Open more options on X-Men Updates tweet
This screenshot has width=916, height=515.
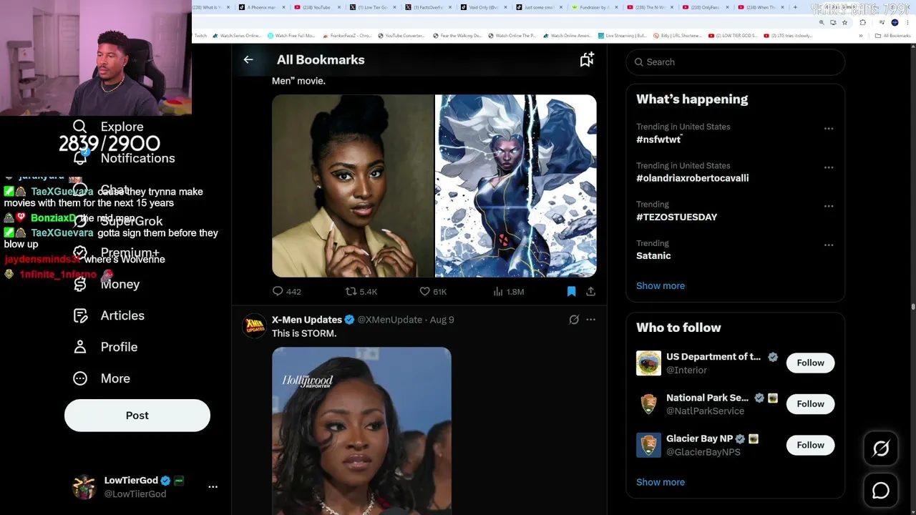[590, 320]
